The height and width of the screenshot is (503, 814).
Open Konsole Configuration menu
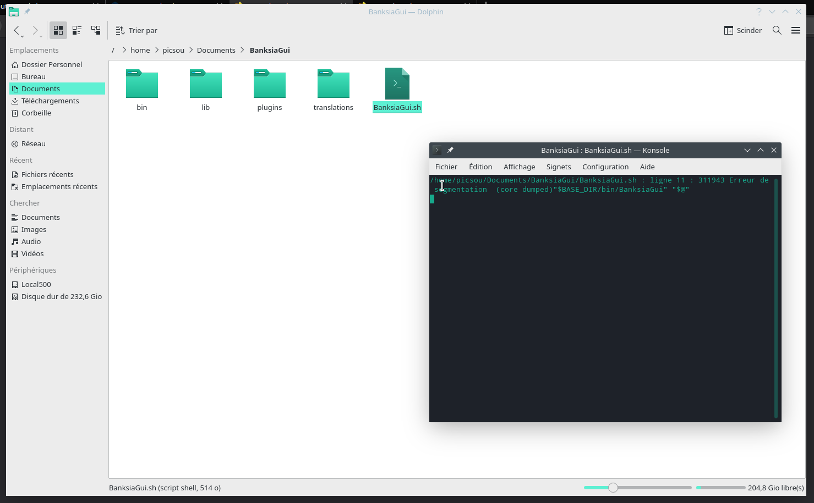click(x=605, y=167)
